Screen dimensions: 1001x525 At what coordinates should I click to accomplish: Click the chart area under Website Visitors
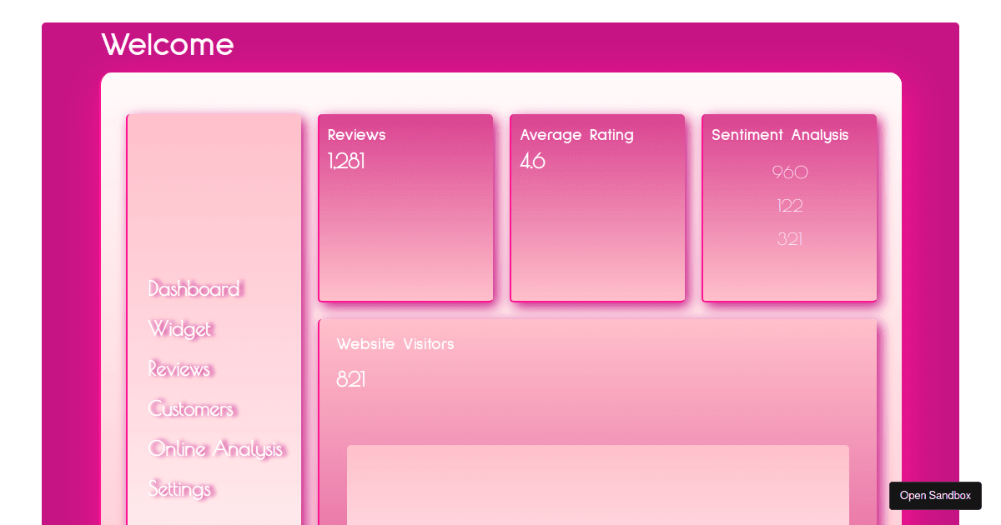coord(597,487)
